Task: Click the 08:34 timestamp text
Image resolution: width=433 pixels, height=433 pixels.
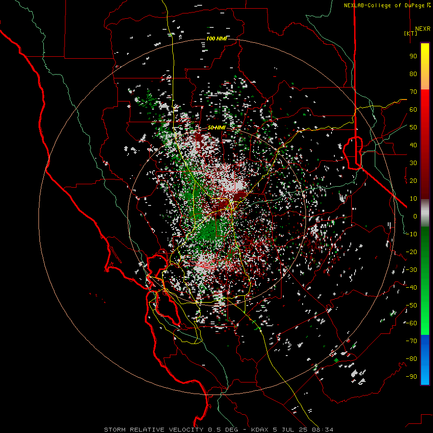Action: pyautogui.click(x=322, y=430)
